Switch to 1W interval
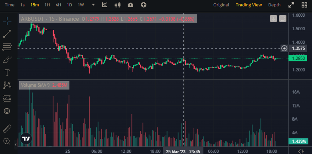The height and width of the screenshot is (154, 312). click(81, 5)
